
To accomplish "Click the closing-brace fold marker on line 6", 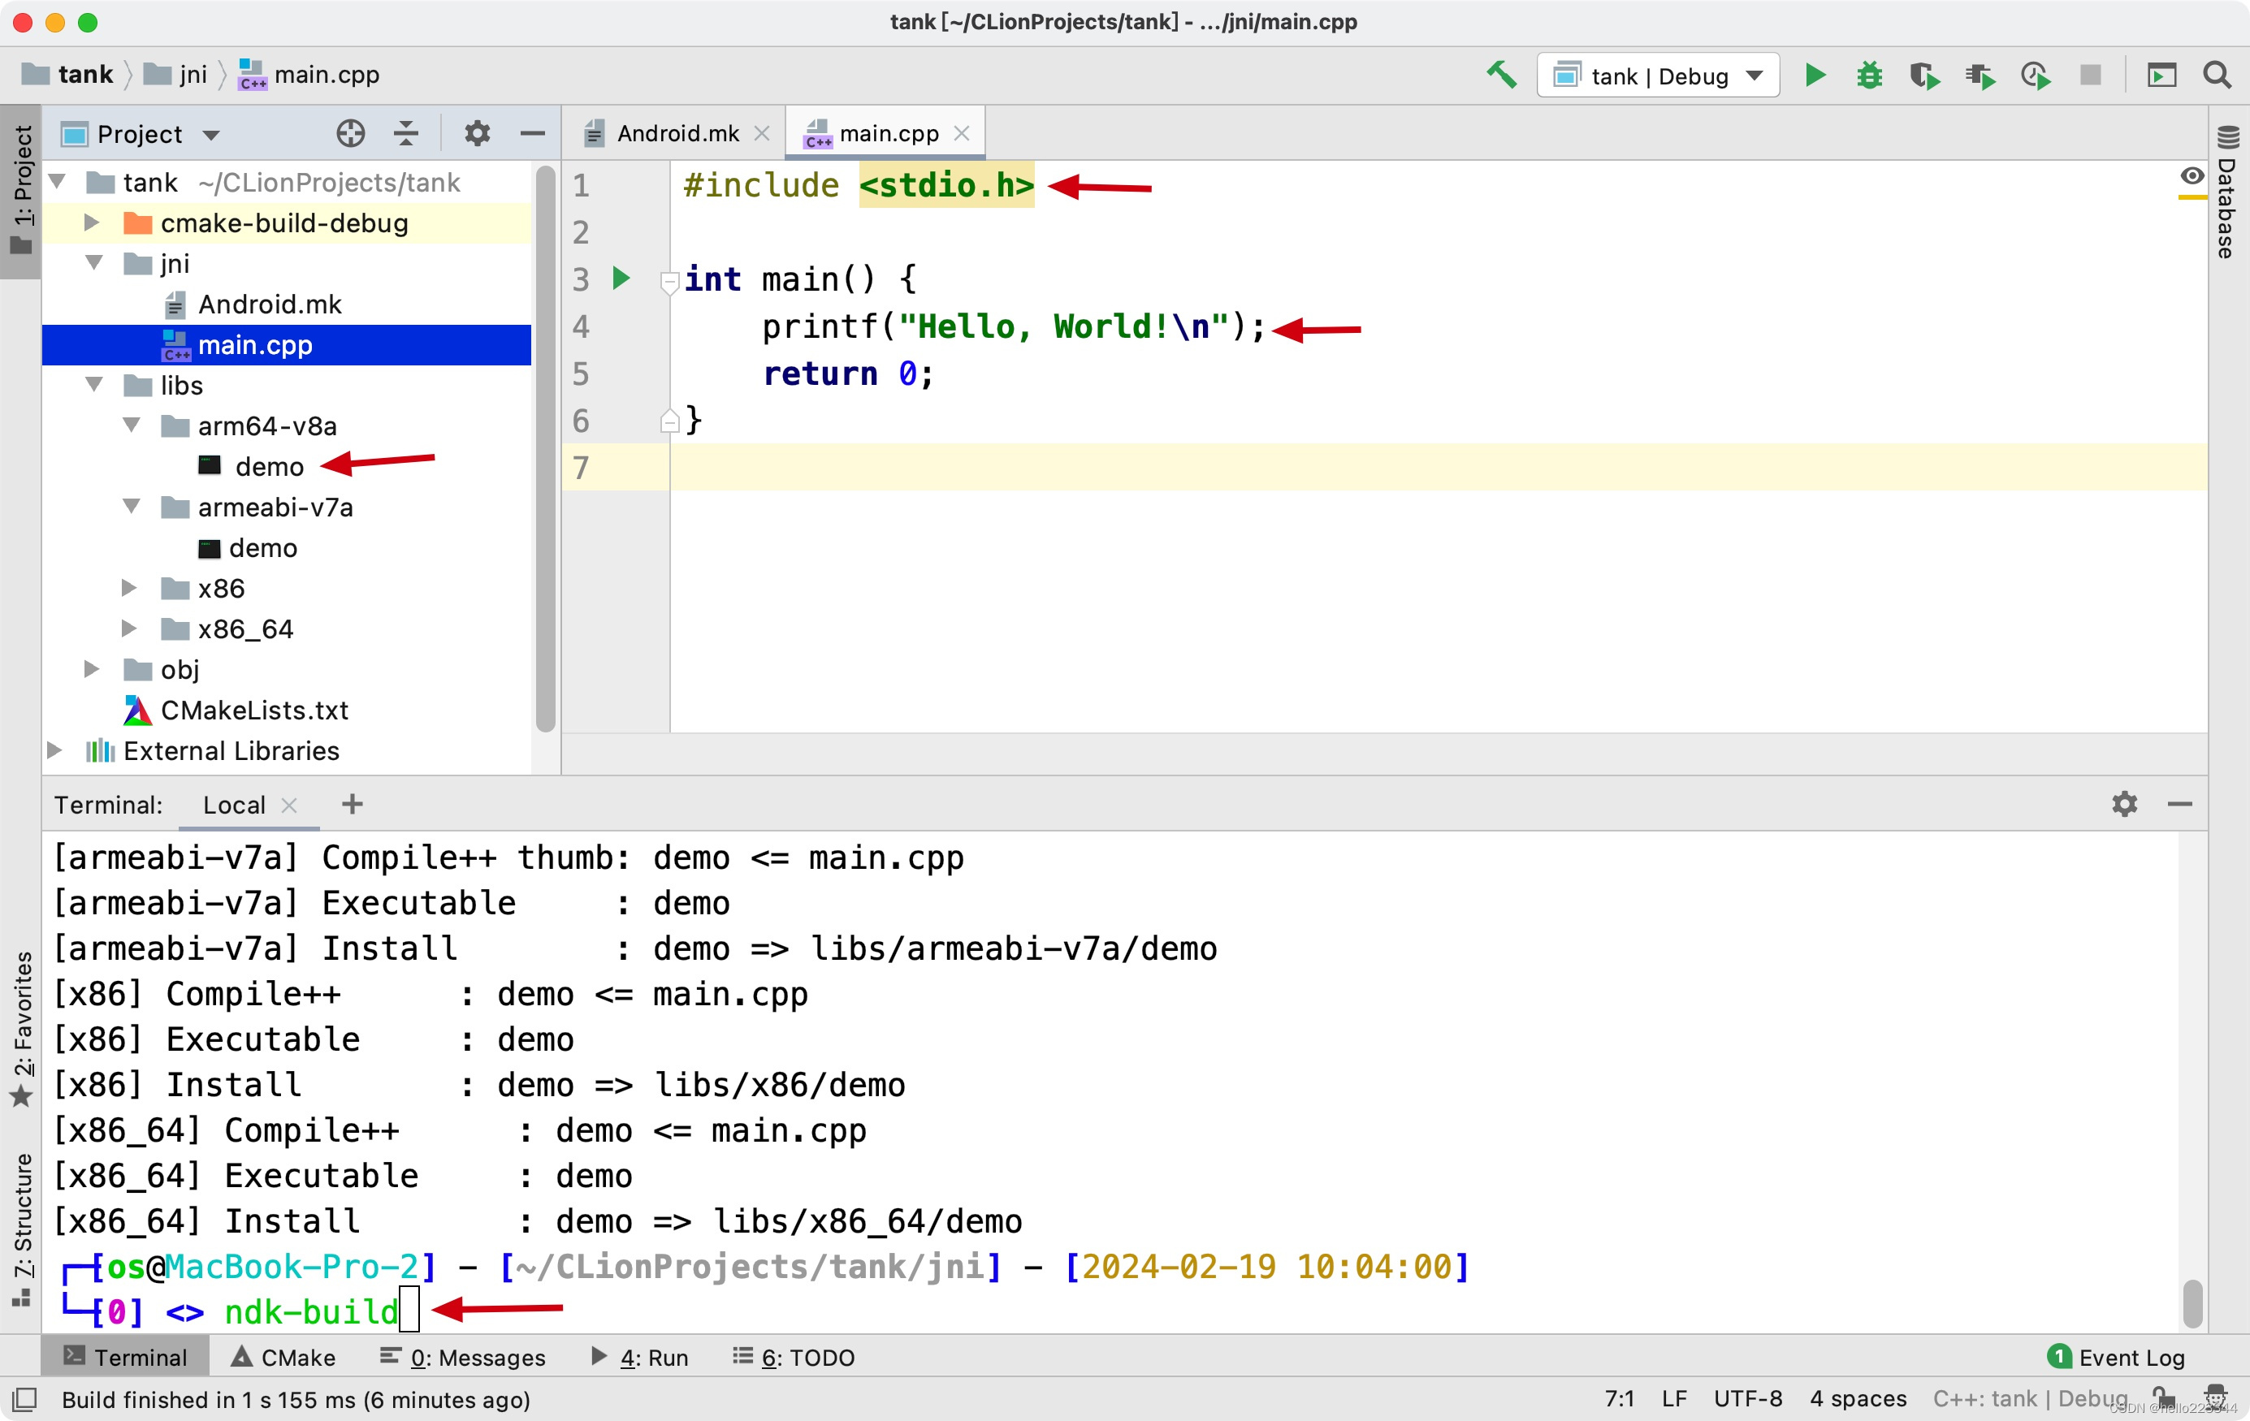I will 669,421.
